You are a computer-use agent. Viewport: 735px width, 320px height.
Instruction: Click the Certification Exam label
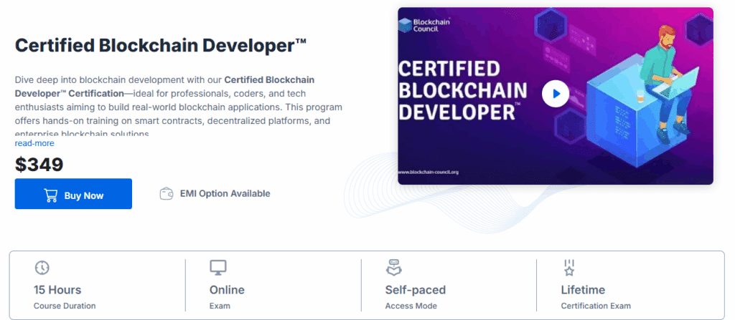pyautogui.click(x=596, y=306)
